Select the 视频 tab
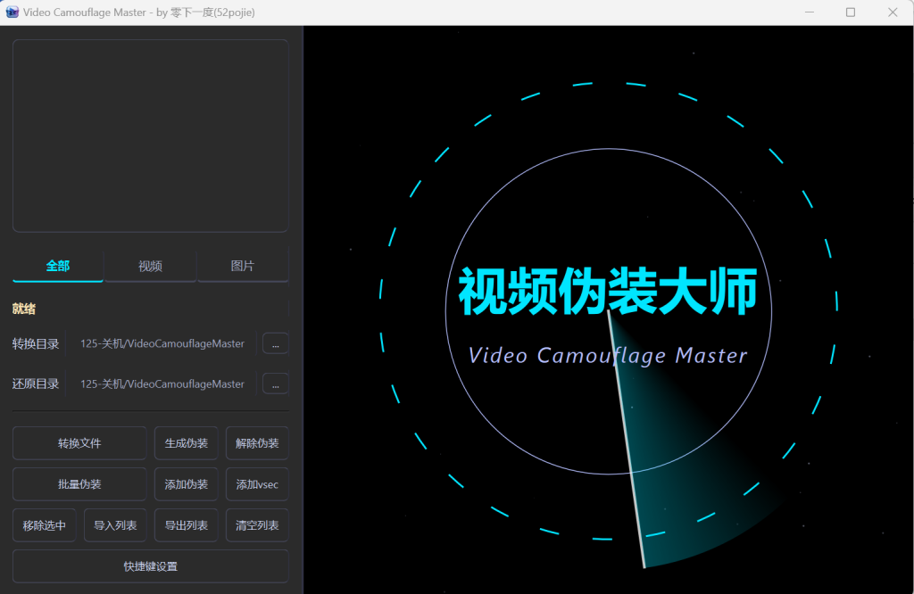The image size is (914, 594). pos(150,266)
